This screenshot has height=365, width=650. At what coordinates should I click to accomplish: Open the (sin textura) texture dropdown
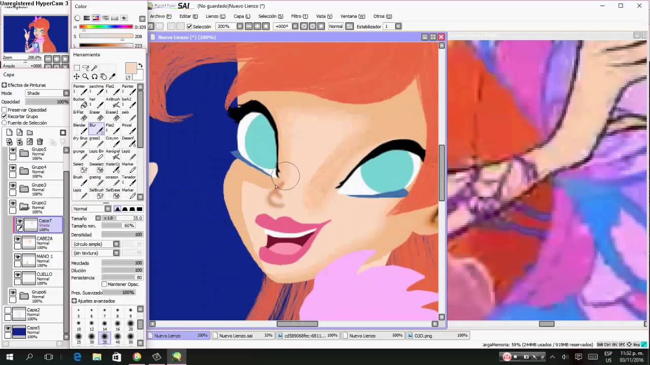click(x=96, y=253)
